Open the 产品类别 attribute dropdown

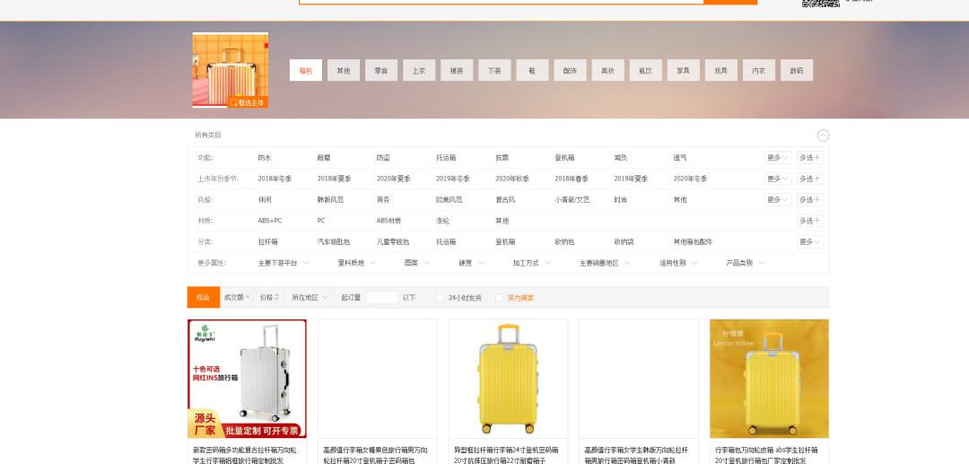coord(746,263)
